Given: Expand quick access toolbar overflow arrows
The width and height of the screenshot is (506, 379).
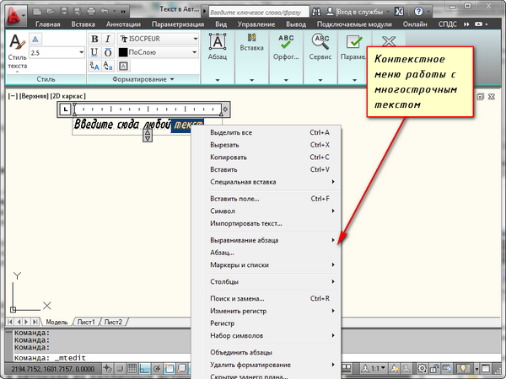Looking at the screenshot, I should (123, 12).
